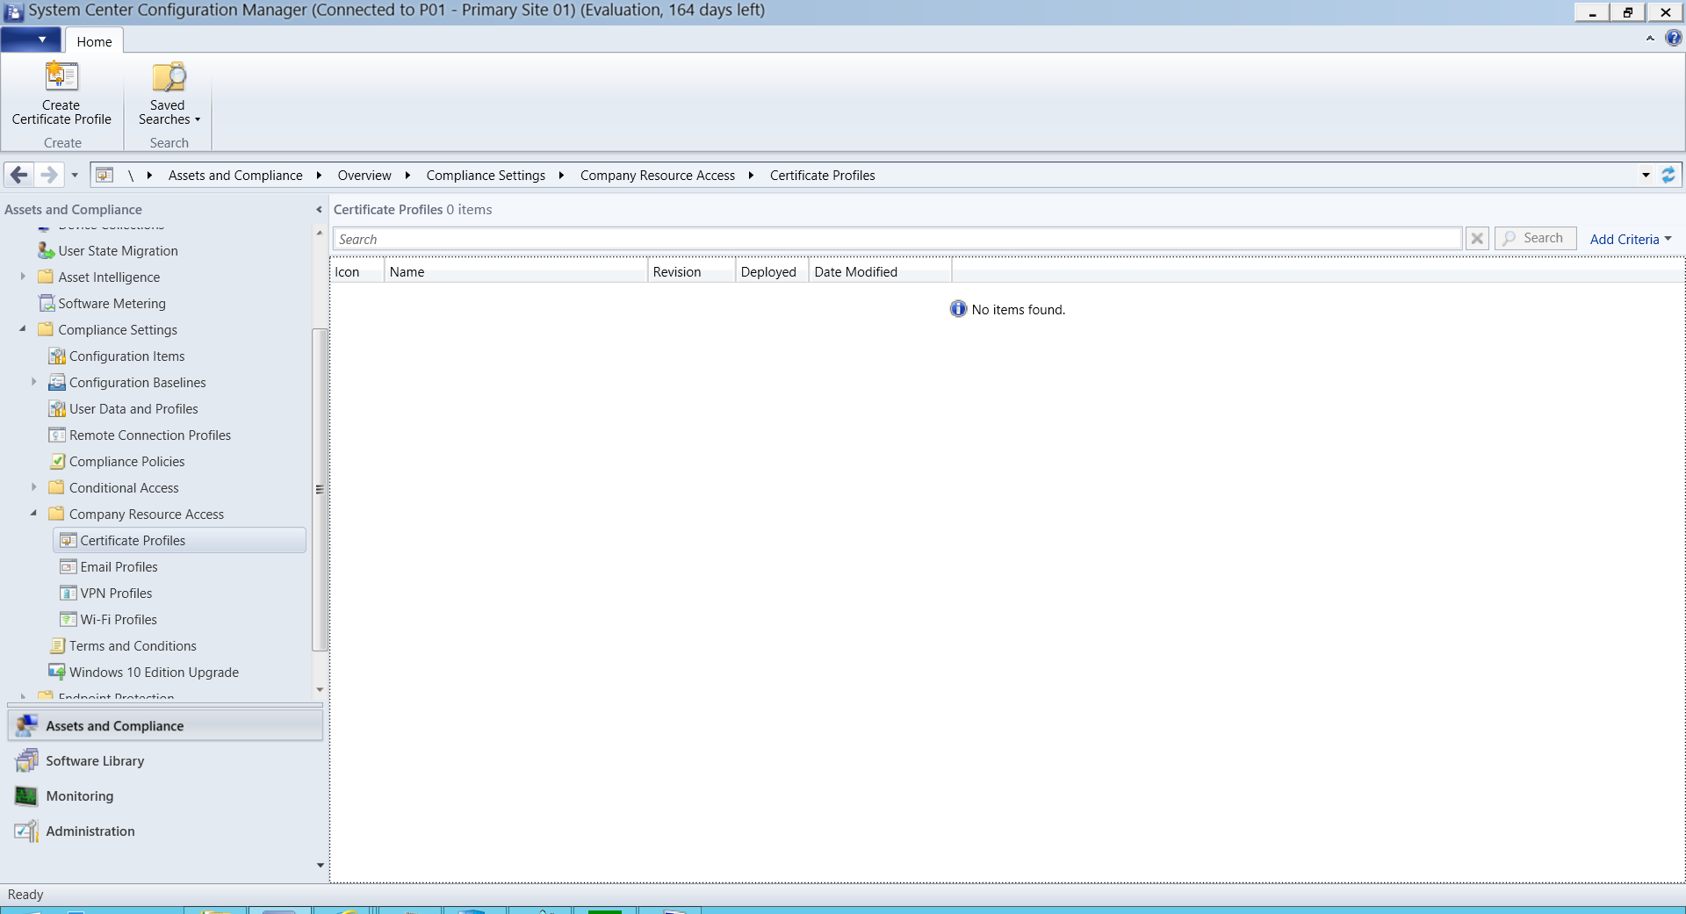Select Compliance Policies

126,461
